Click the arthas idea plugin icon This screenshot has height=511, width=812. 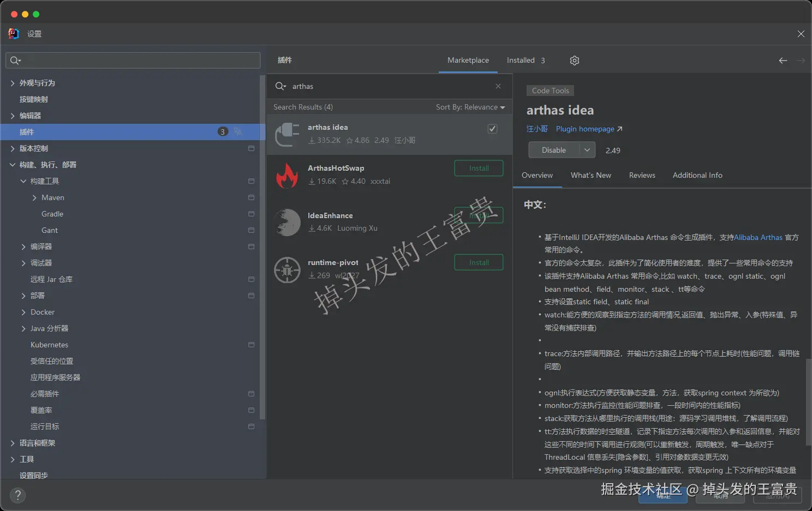[x=287, y=134]
